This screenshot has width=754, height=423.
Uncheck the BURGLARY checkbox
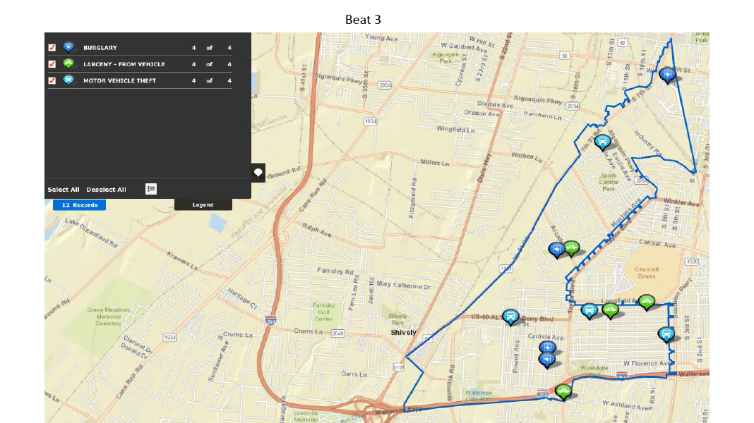[x=52, y=48]
